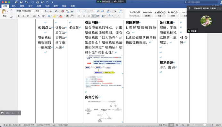This screenshot has width=222, height=127.
Task: Click the Sort A-Z icon
Action: coord(115,11)
